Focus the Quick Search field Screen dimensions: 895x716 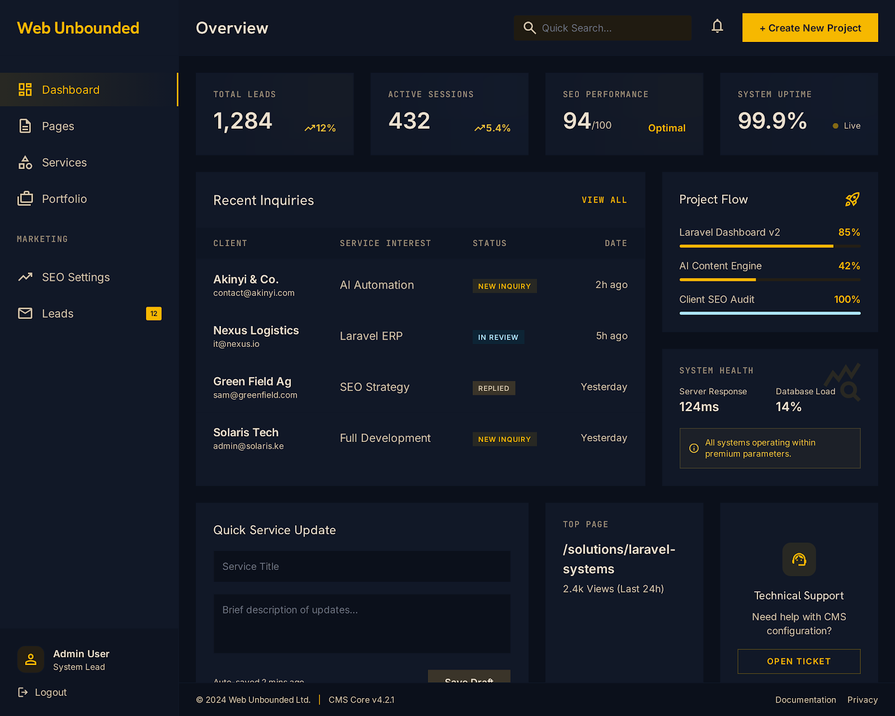602,28
